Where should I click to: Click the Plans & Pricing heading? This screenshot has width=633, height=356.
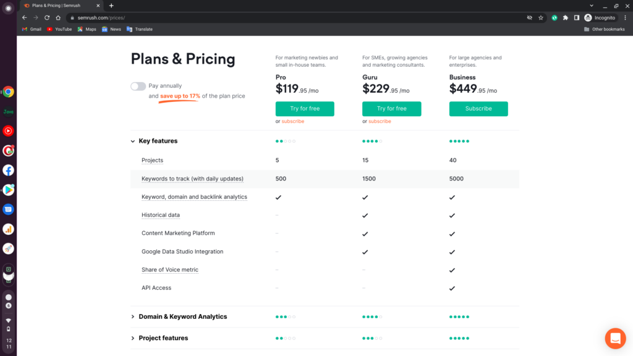tap(183, 59)
